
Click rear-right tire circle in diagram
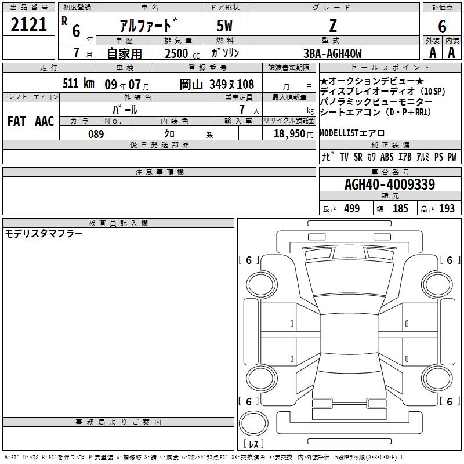(437, 378)
